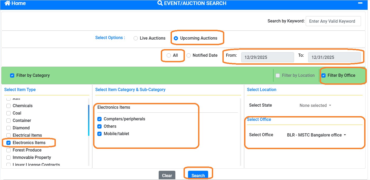Viewport: 370px width, 180px height.
Task: Choose the All date radio button
Action: pos(169,55)
